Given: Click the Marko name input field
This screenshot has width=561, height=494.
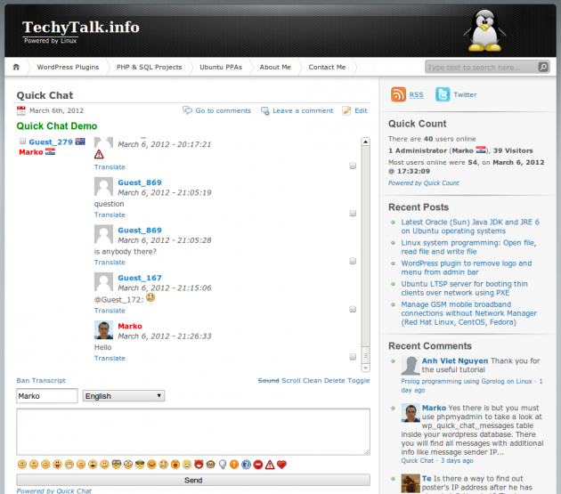Looking at the screenshot, I should click(x=47, y=396).
